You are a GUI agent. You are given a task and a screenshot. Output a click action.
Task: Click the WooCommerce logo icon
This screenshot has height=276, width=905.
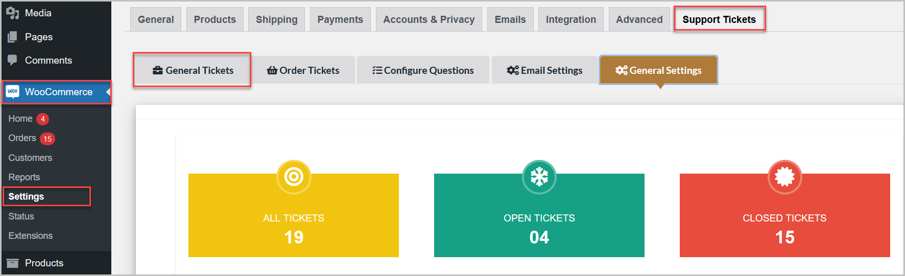click(x=13, y=92)
